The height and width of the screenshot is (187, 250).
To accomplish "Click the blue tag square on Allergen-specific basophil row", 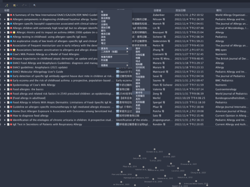I will (11, 23).
